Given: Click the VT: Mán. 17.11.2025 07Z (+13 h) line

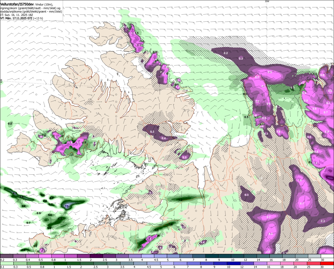Looking at the screenshot, I should click(x=22, y=18).
